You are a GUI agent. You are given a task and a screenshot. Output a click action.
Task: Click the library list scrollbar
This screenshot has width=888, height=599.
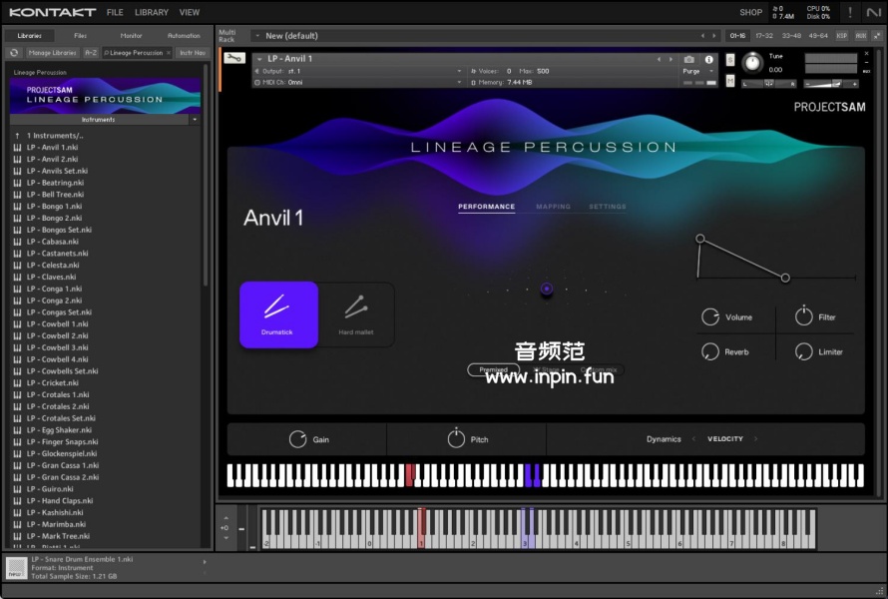click(x=206, y=176)
